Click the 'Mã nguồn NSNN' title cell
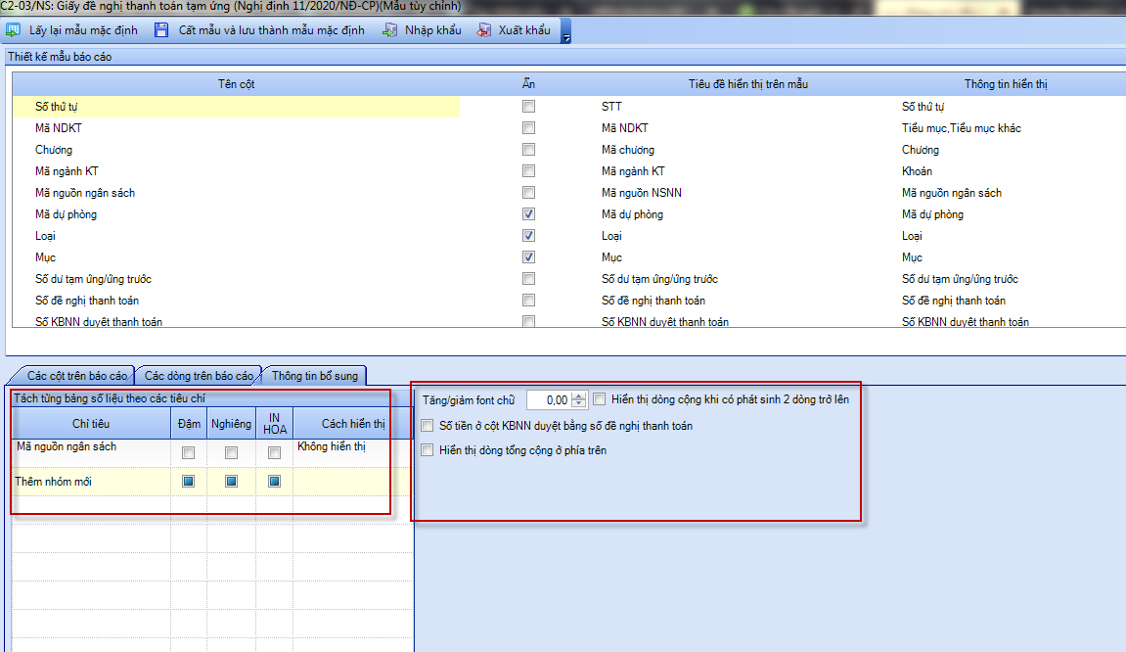This screenshot has width=1126, height=652. point(642,193)
